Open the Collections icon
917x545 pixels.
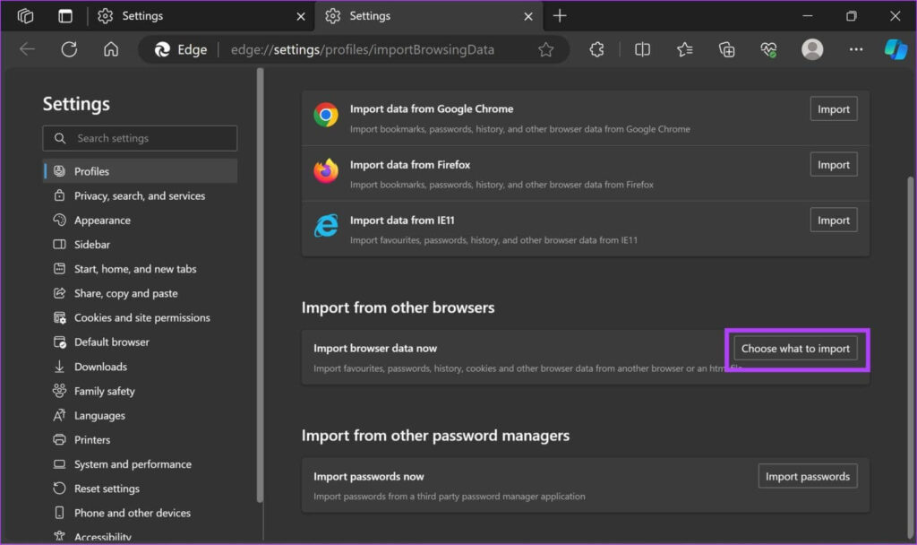tap(727, 49)
